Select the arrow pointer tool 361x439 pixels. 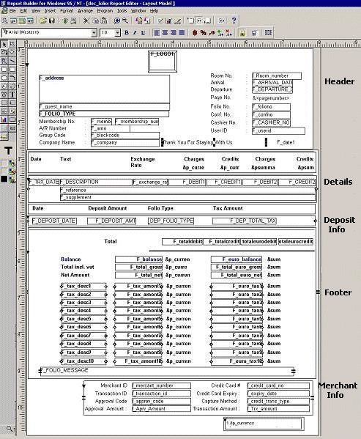pyautogui.click(x=4, y=44)
